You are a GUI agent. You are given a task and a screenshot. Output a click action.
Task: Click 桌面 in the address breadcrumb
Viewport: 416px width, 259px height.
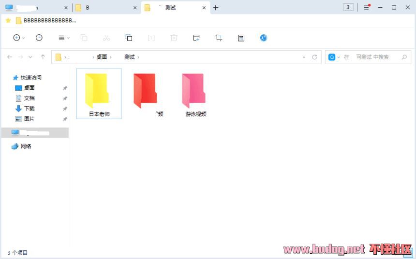102,57
